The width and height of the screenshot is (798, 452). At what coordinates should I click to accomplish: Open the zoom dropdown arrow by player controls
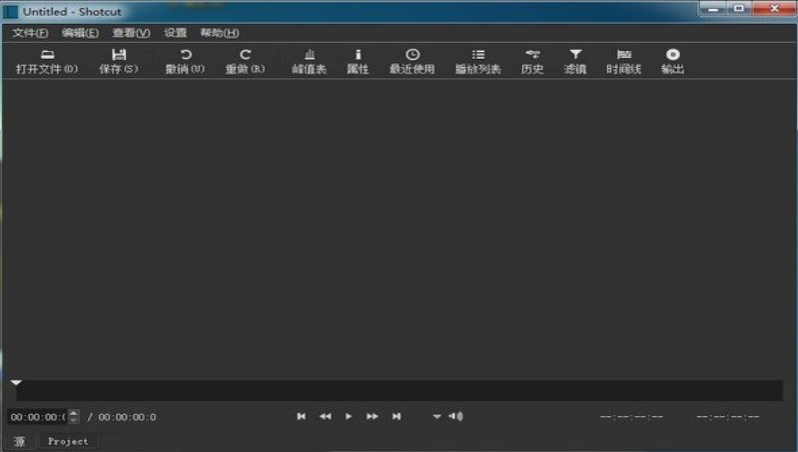[436, 416]
